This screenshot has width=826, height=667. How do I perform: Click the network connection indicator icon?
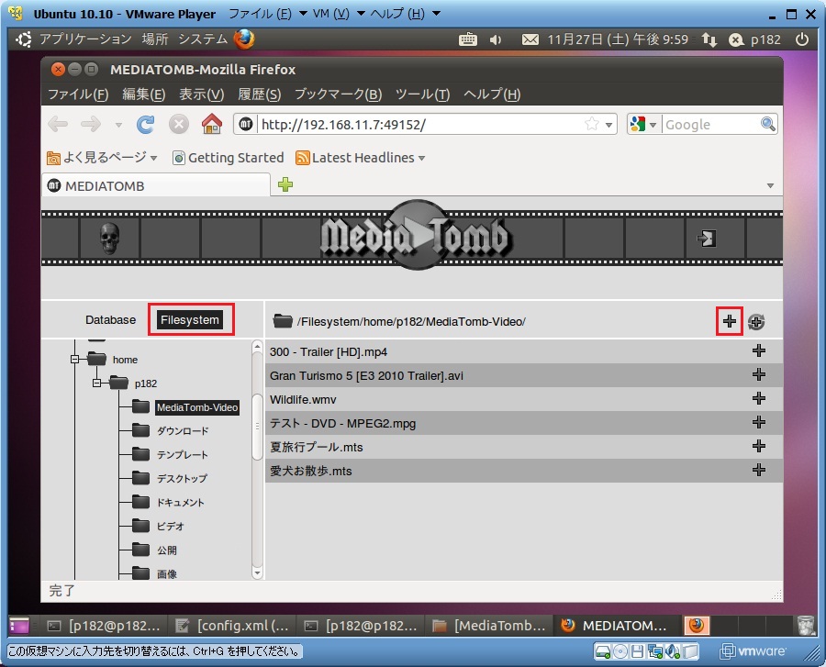tap(709, 39)
